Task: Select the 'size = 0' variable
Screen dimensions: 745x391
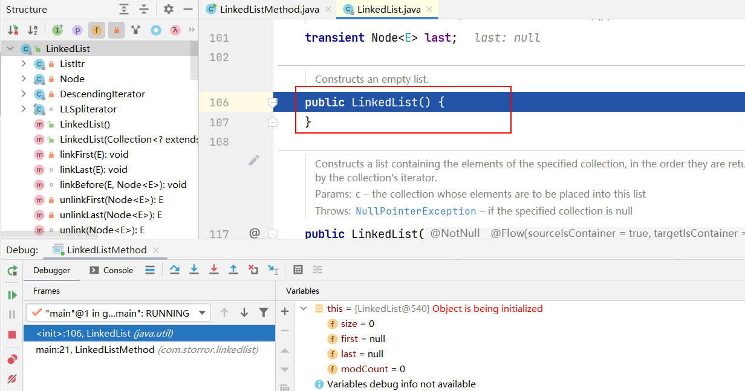Action: 357,323
